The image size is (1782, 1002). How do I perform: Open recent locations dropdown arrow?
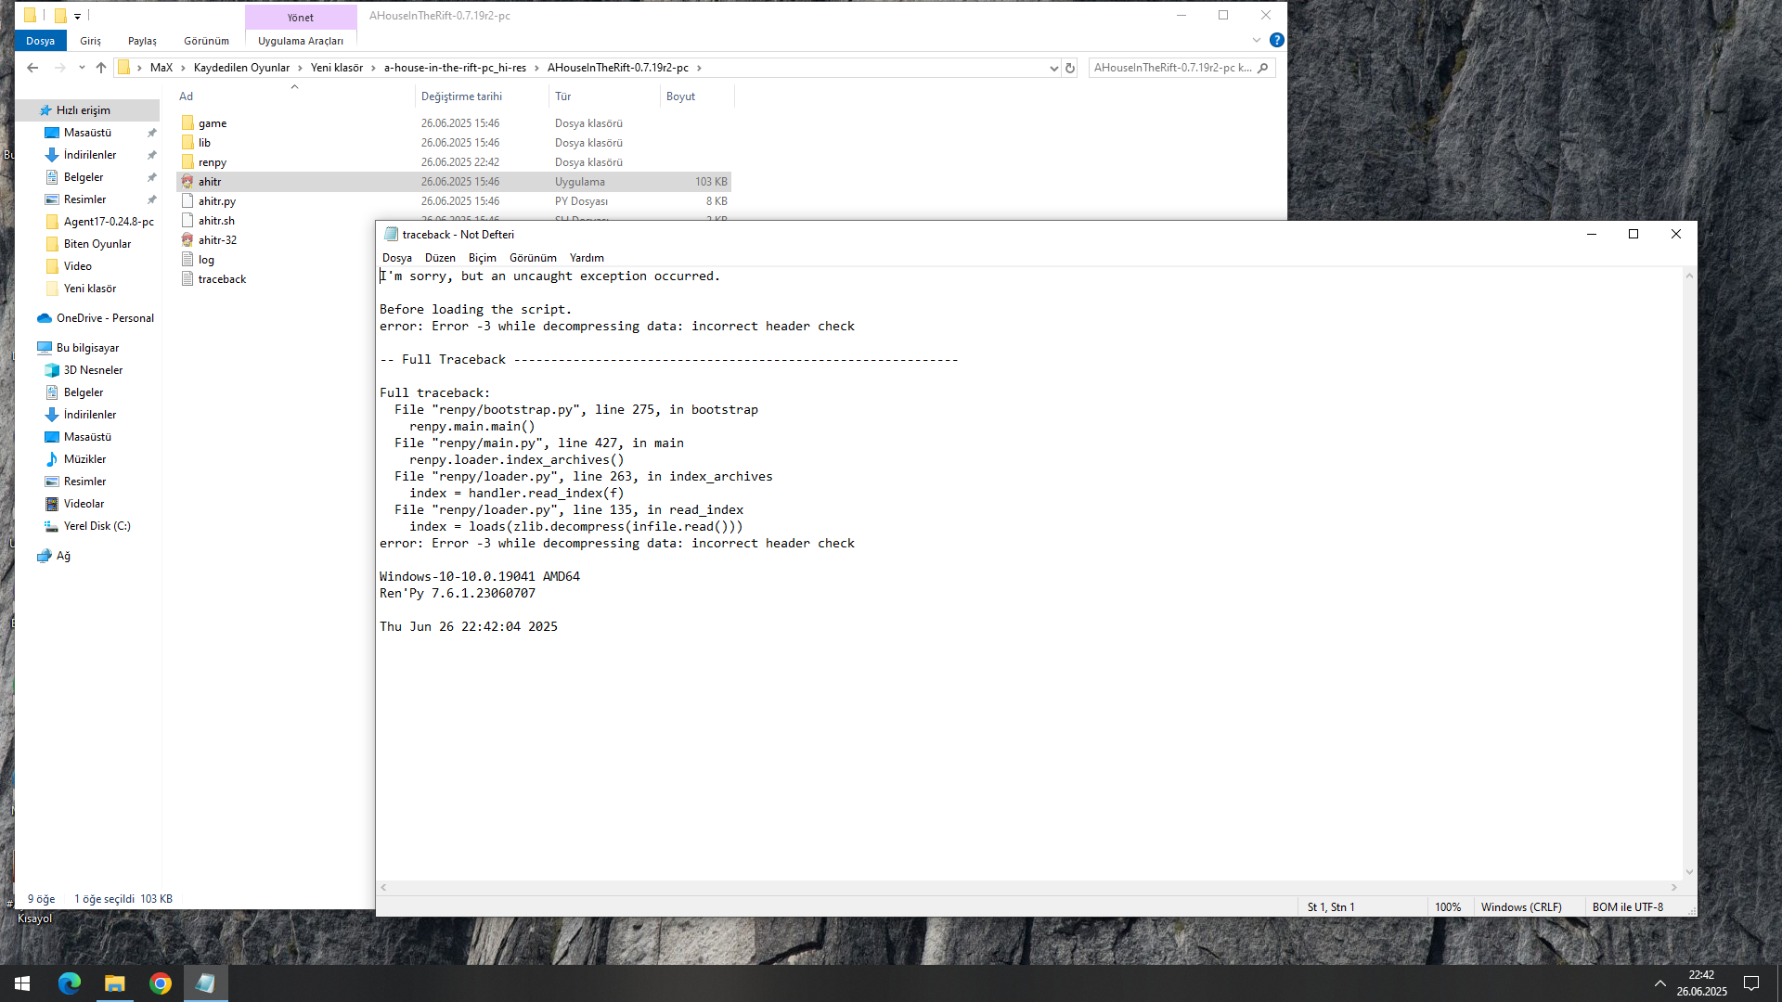point(82,68)
